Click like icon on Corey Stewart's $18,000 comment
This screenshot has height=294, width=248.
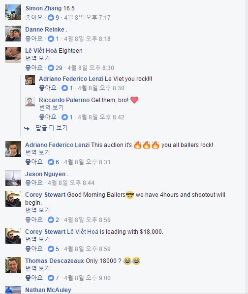point(51,249)
